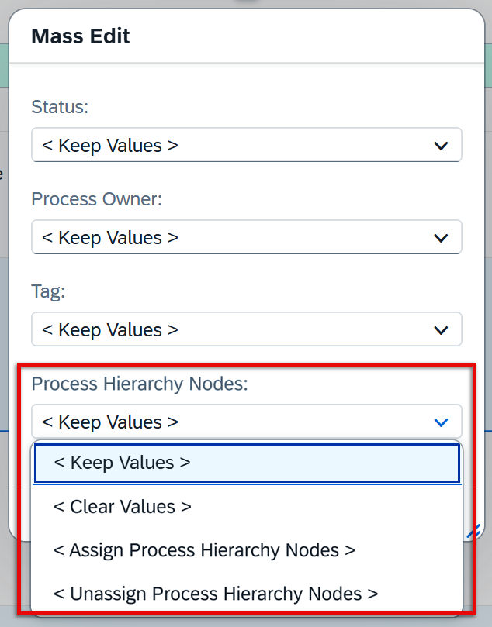Open the Status dropdown arrow

441,146
